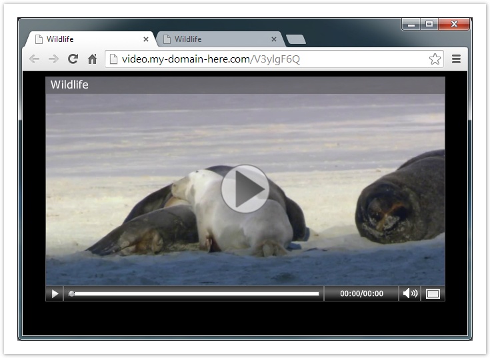Click the page icon in address bar
This screenshot has height=358, width=490.
pyautogui.click(x=113, y=59)
